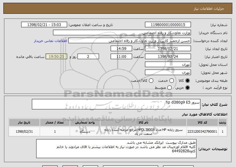
Task: Click the validity date field 1398/02/24
Action: (x=168, y=57)
